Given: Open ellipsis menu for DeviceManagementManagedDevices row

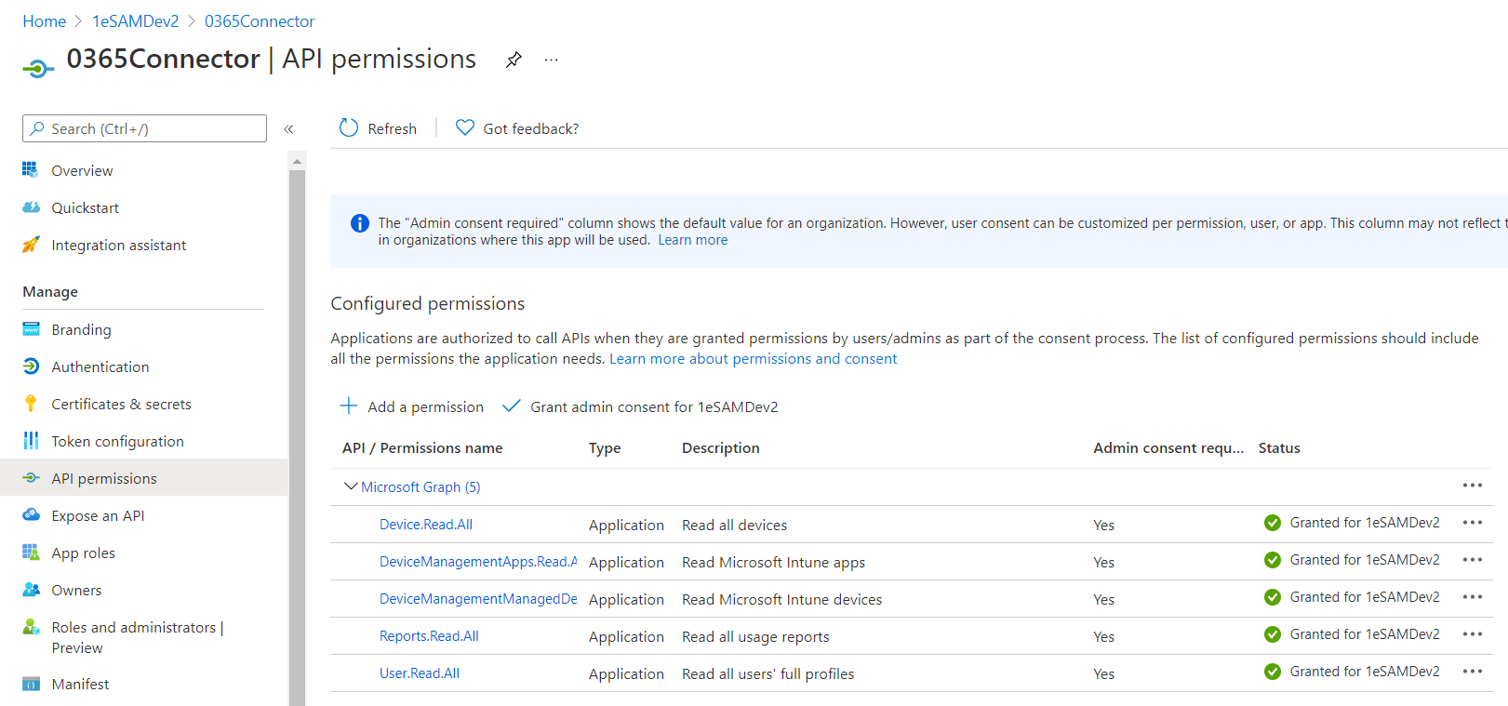Looking at the screenshot, I should pyautogui.click(x=1472, y=597).
